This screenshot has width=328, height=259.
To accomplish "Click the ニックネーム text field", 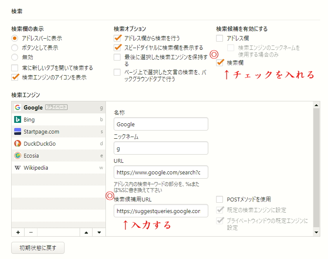I will (x=161, y=148).
